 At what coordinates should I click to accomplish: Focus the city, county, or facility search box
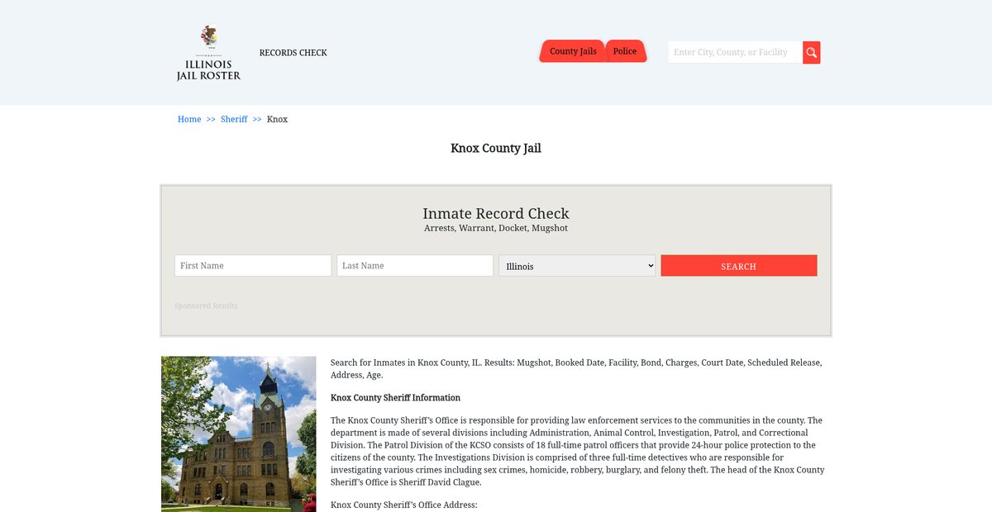(736, 53)
